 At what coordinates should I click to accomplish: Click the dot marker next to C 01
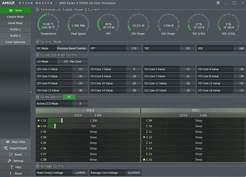[38, 121]
